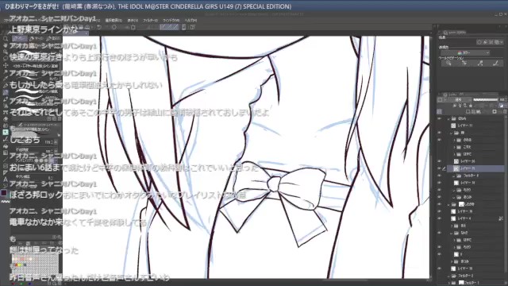Open the ウィンドウ menu

coord(171,20)
